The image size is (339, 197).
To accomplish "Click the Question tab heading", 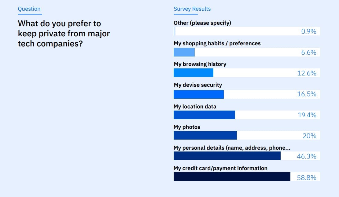I will 29,9.
